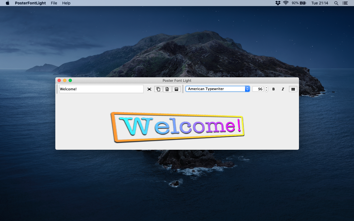The width and height of the screenshot is (354, 221).
Task: Close the Poster Font Light window
Action: (x=59, y=80)
